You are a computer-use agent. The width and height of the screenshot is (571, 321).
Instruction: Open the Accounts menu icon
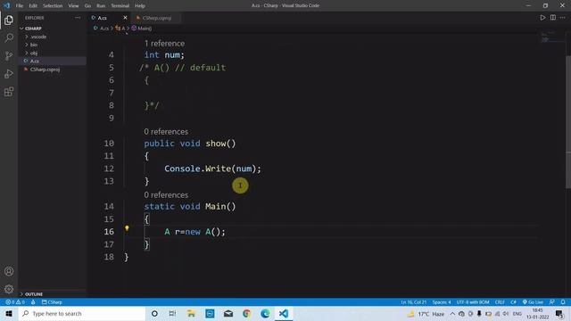(x=9, y=271)
